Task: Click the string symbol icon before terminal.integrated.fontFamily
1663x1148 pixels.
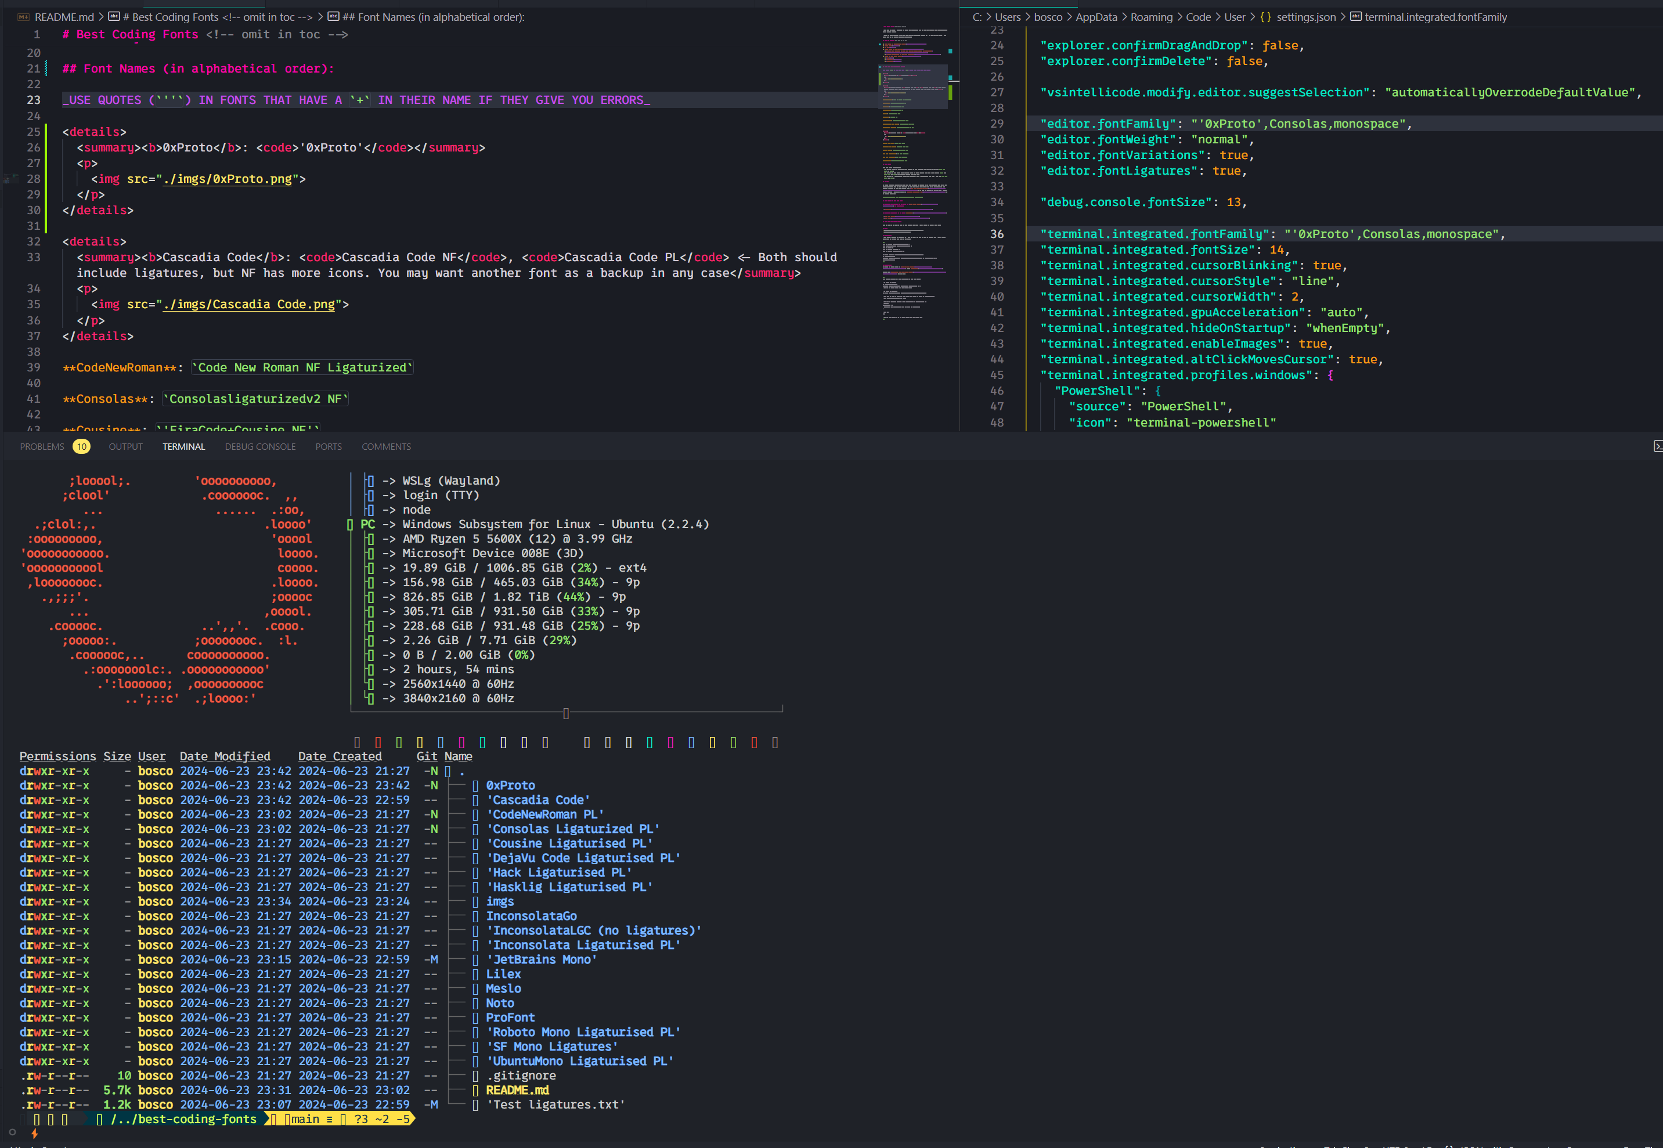Action: (1355, 17)
